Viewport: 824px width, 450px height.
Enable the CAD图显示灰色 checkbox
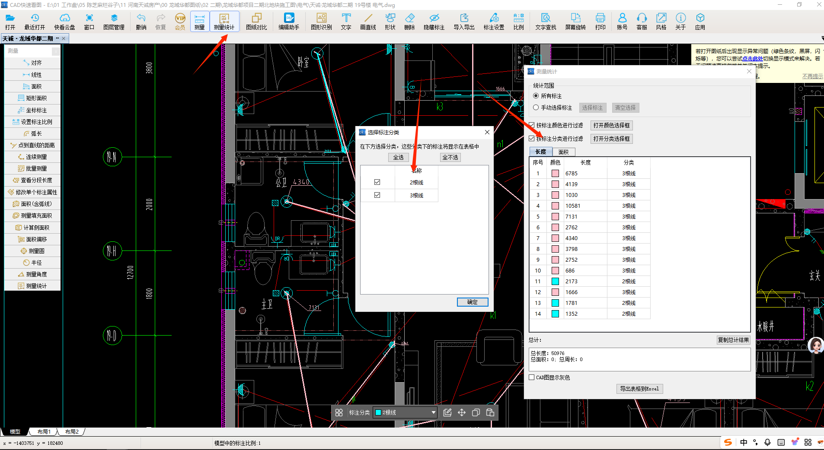coord(532,377)
